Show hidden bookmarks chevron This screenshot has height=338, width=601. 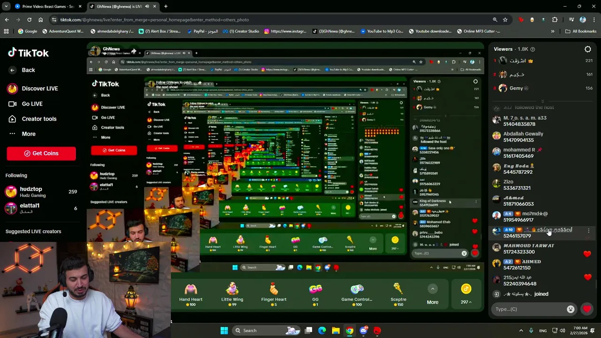[x=553, y=31]
